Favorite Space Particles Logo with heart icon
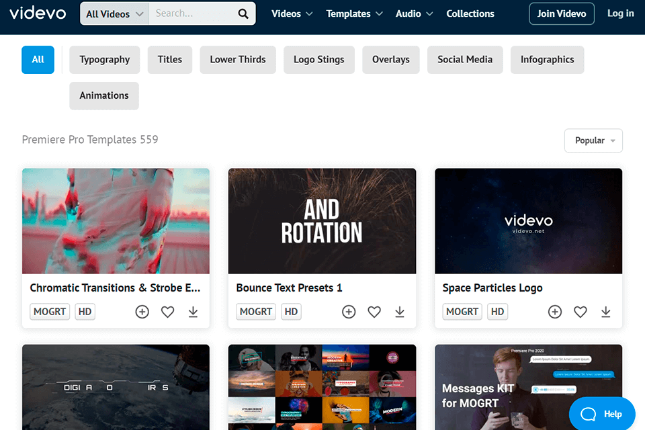The height and width of the screenshot is (430, 645). coord(580,312)
